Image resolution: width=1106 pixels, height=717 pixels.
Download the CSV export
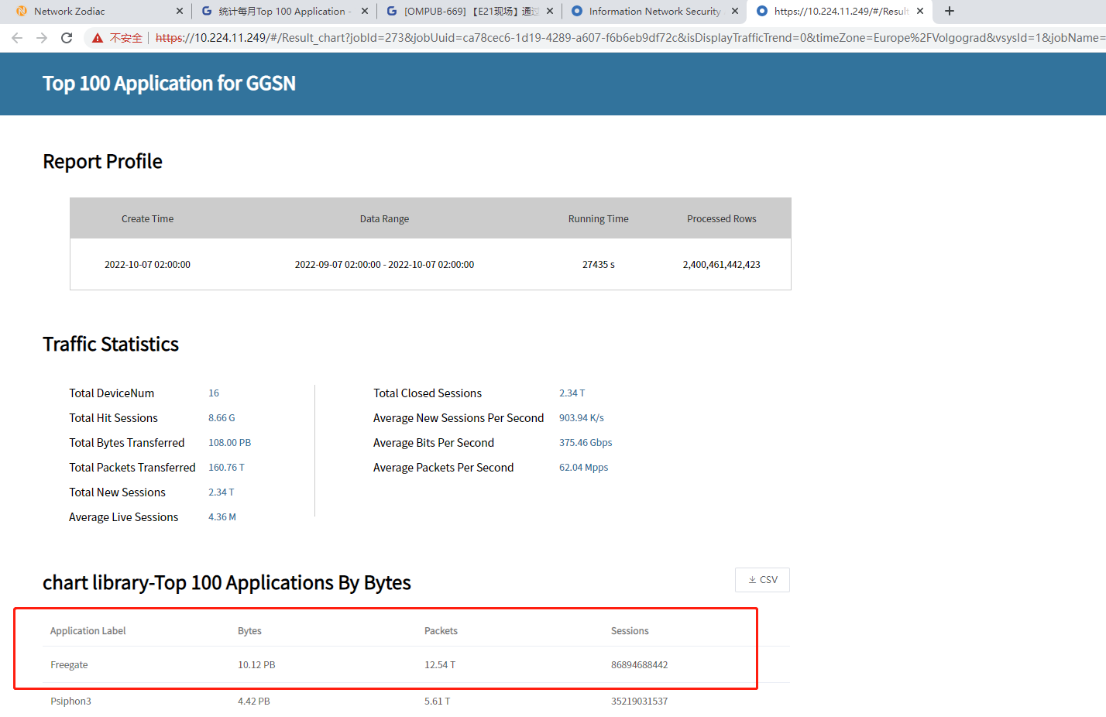(x=762, y=580)
